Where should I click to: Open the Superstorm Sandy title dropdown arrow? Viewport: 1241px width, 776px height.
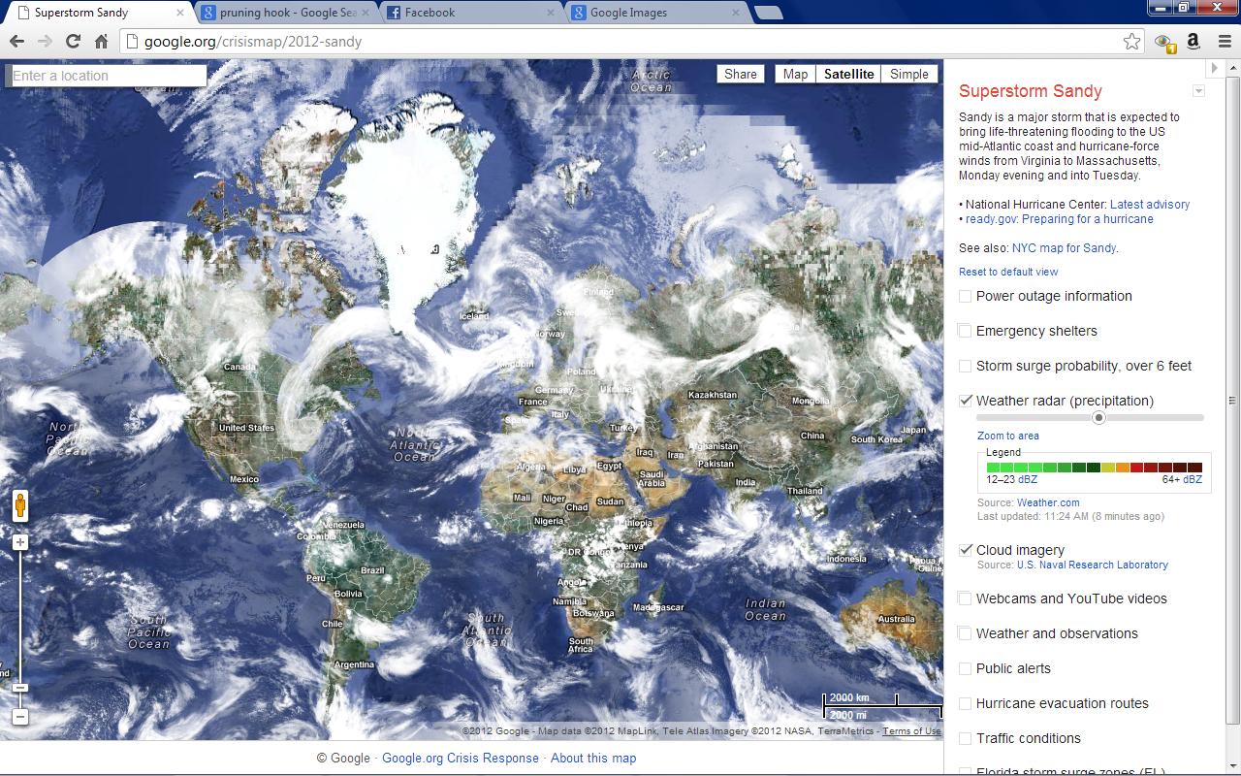(x=1199, y=91)
